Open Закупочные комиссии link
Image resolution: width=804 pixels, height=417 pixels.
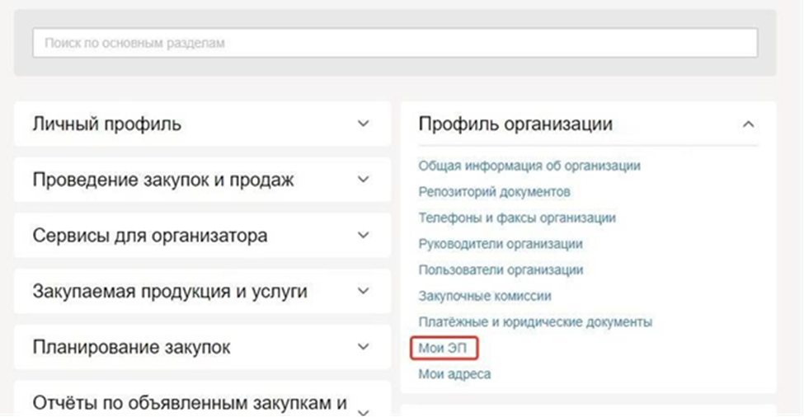click(485, 296)
